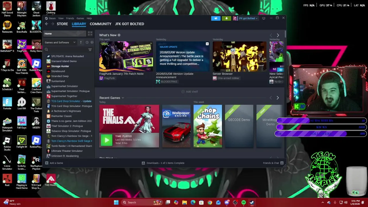Toggle ready-to-play filter icon in library
The width and height of the screenshot is (368, 207).
[x=92, y=42]
